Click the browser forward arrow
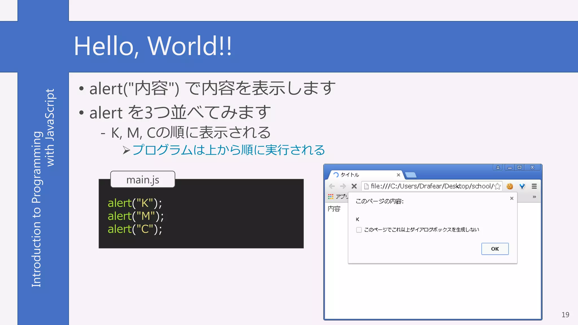The width and height of the screenshot is (578, 325). click(343, 186)
